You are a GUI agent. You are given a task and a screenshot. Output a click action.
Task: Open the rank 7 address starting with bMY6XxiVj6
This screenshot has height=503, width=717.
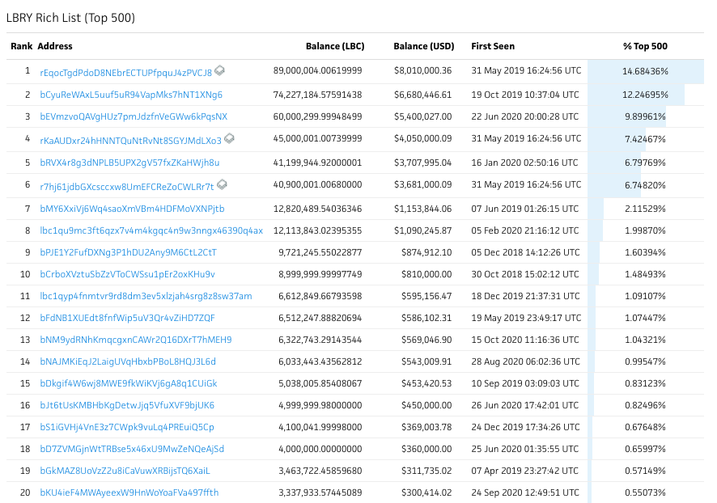coord(132,209)
